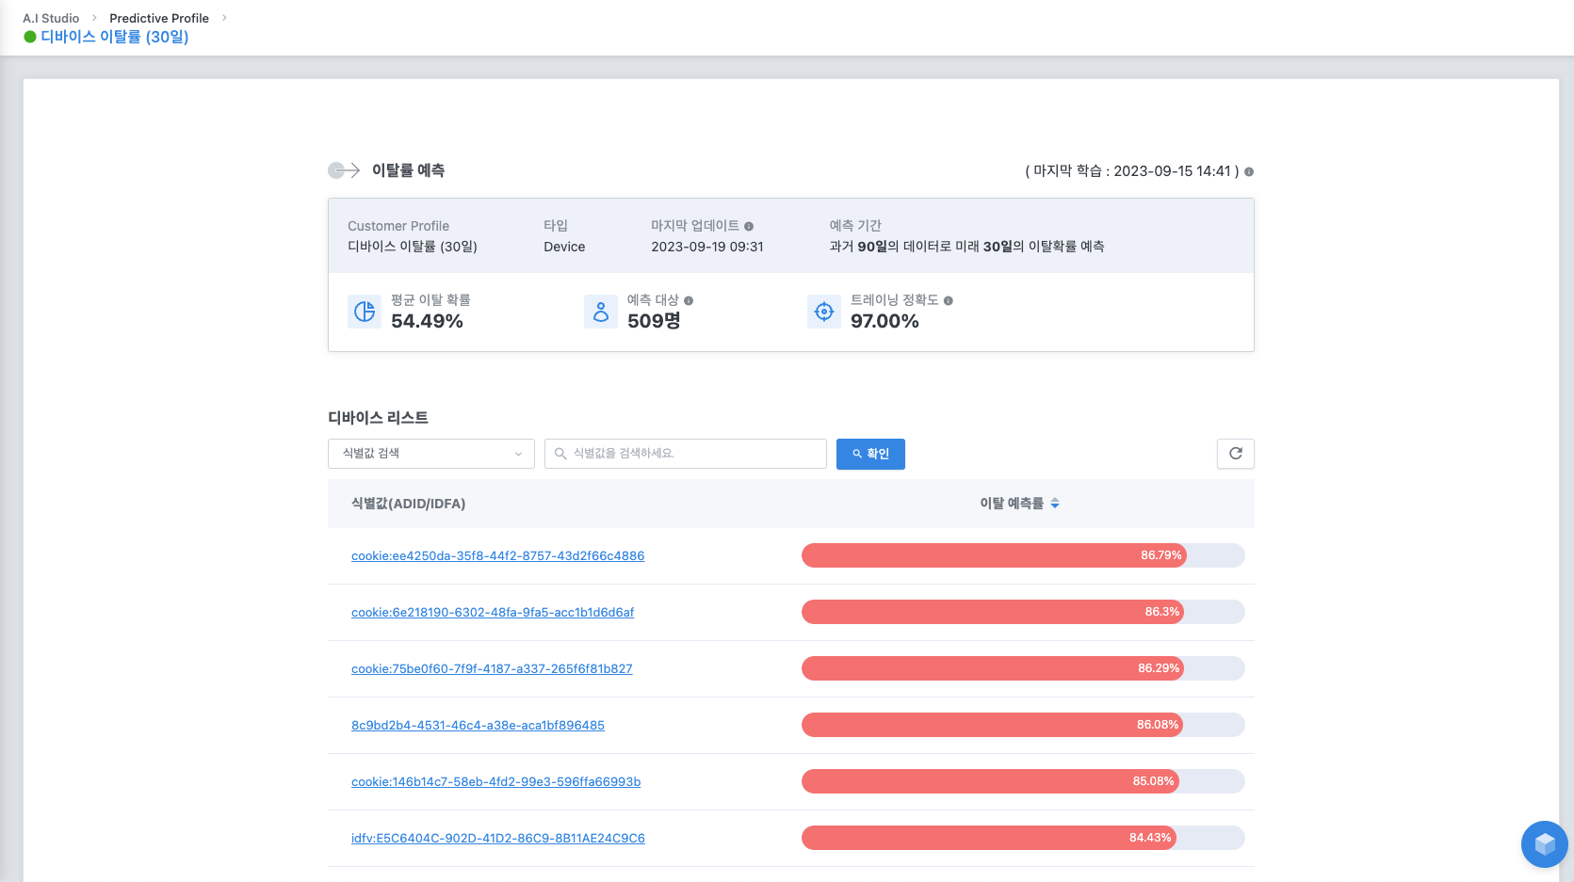Click the 디바이스 이탈률 (30일) page title

click(x=115, y=37)
